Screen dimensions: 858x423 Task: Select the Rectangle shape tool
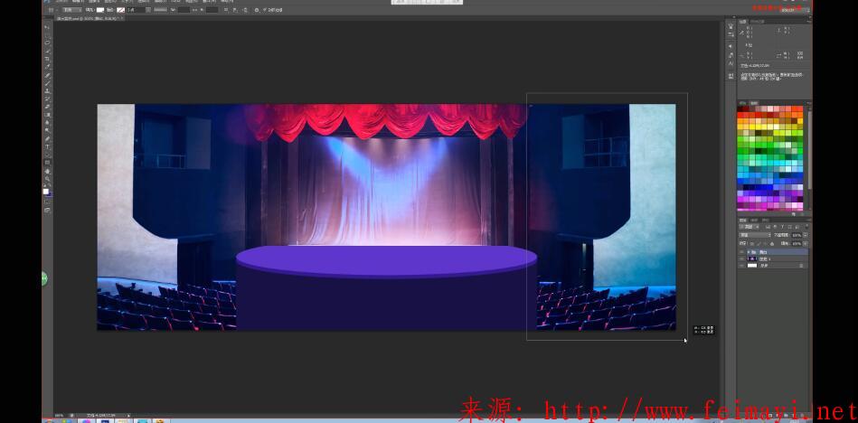click(47, 162)
